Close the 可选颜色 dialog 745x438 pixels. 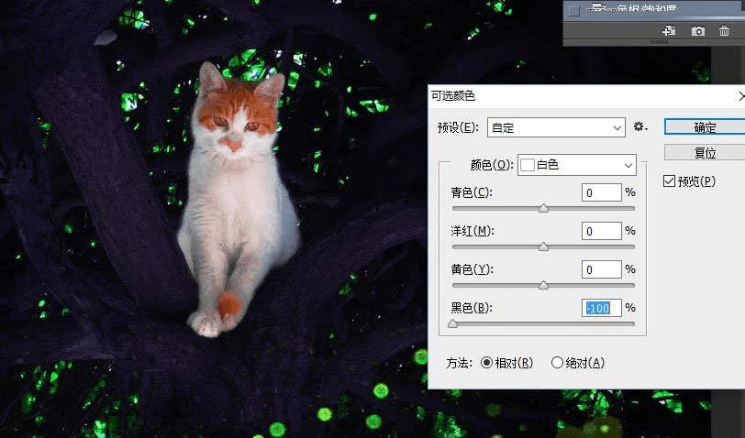pos(741,96)
